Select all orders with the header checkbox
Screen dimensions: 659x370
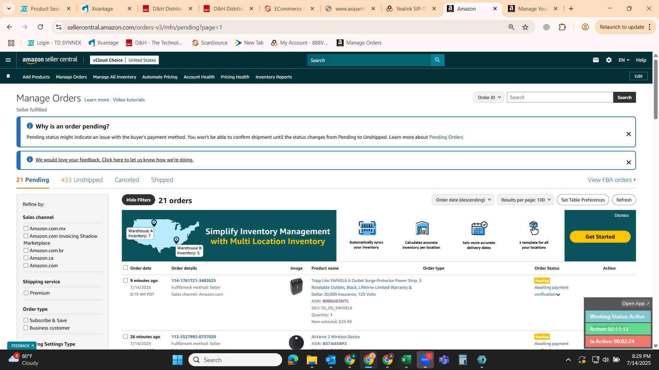tap(125, 268)
